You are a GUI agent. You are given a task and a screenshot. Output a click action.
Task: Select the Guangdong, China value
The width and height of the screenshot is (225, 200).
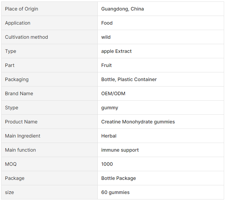coord(122,9)
